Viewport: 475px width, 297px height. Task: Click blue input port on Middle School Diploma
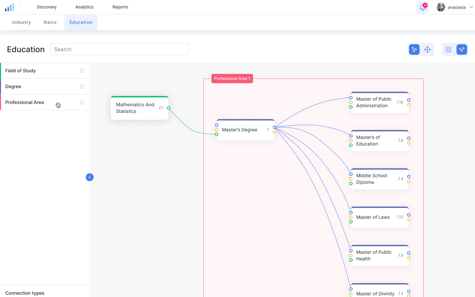351,174
